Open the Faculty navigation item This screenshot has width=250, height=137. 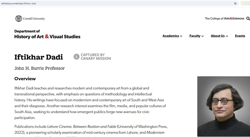(x=195, y=36)
